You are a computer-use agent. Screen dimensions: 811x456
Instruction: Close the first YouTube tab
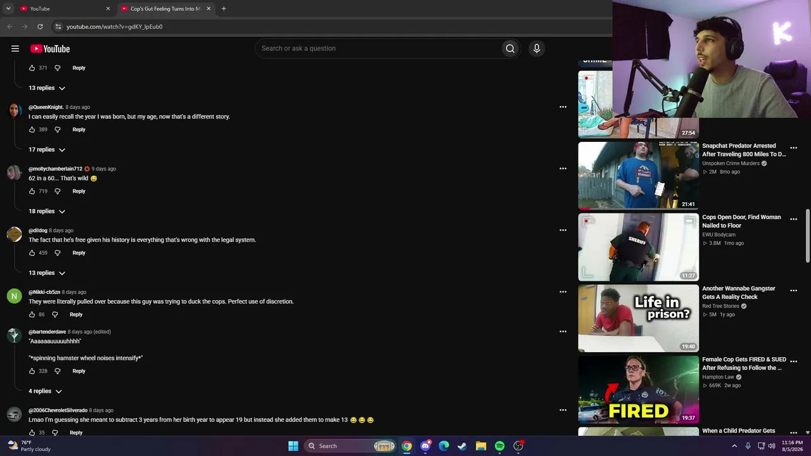108,9
